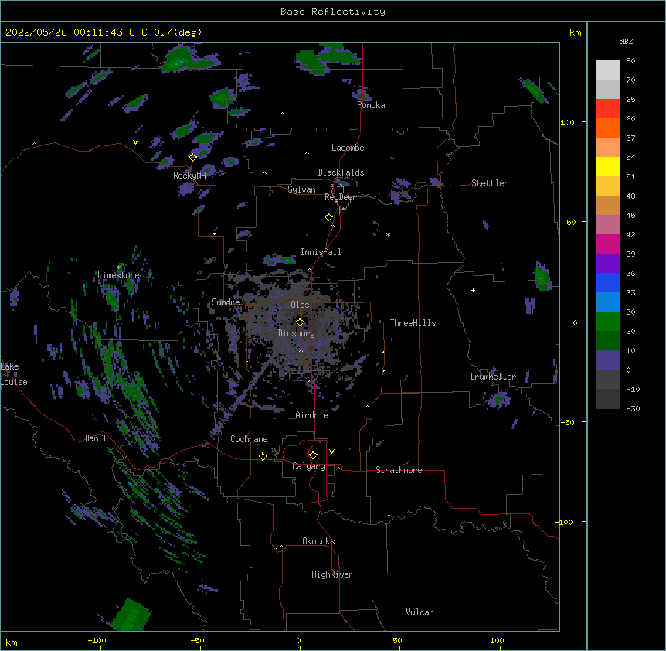Click the HighRiver label
Screen dimensions: 666x651
point(332,574)
